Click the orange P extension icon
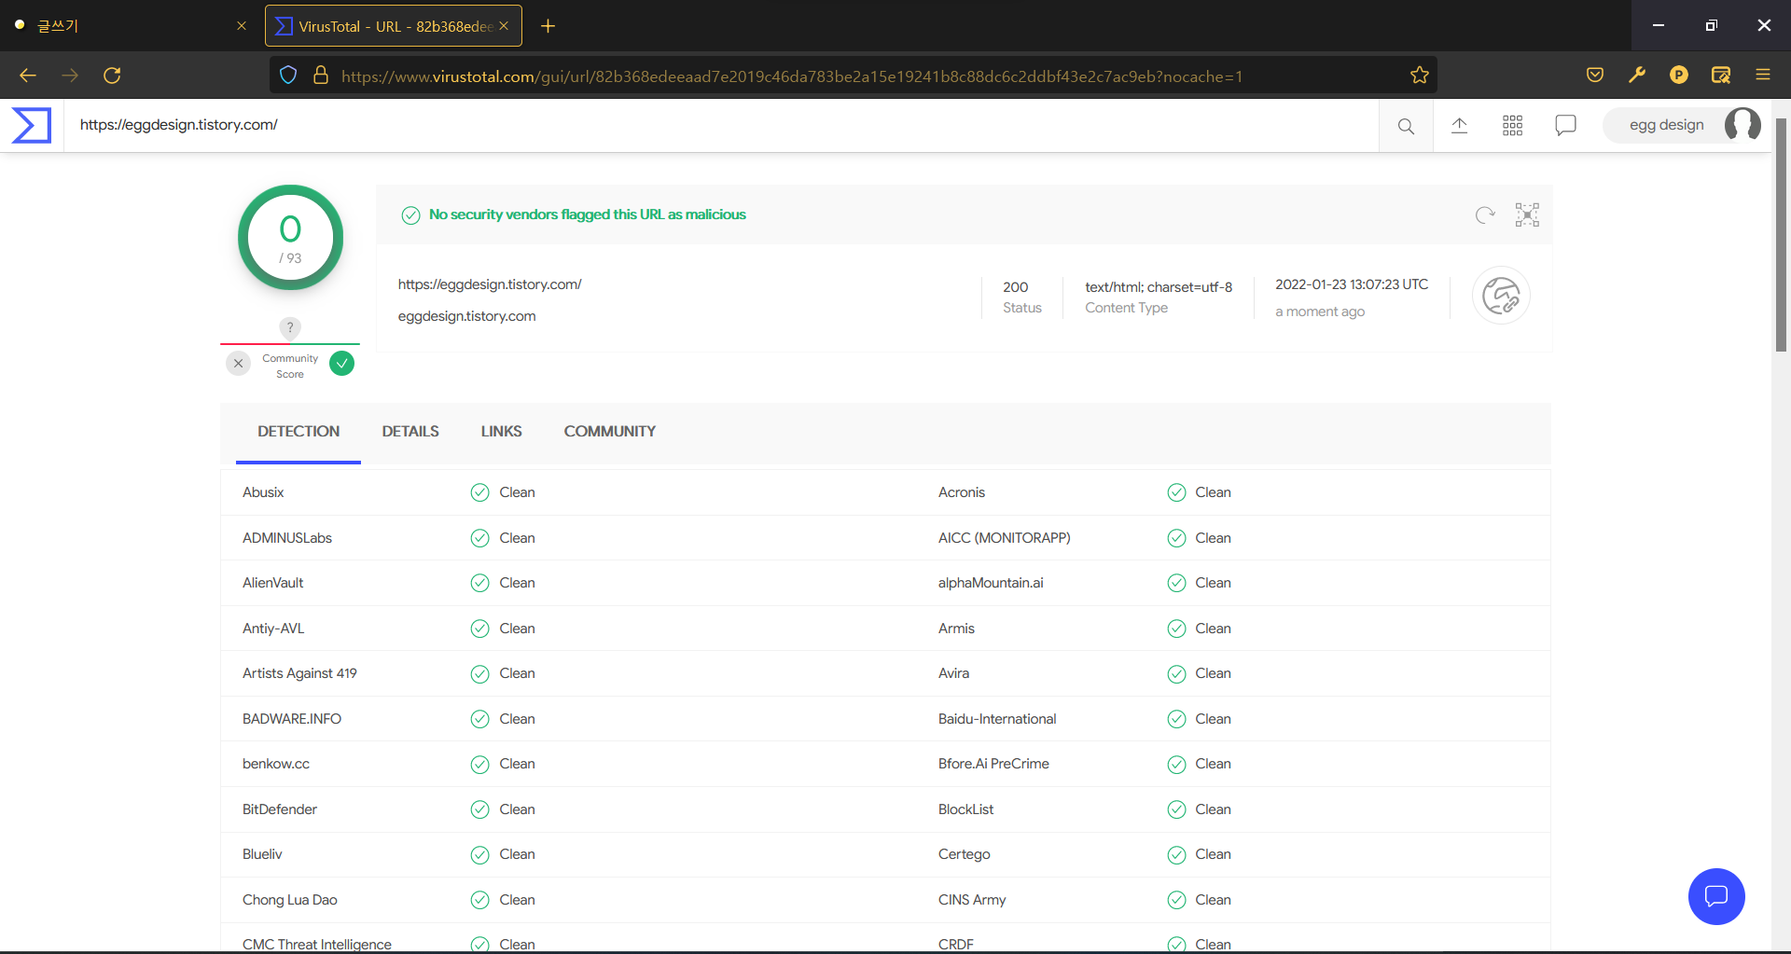1791x954 pixels. [1679, 76]
